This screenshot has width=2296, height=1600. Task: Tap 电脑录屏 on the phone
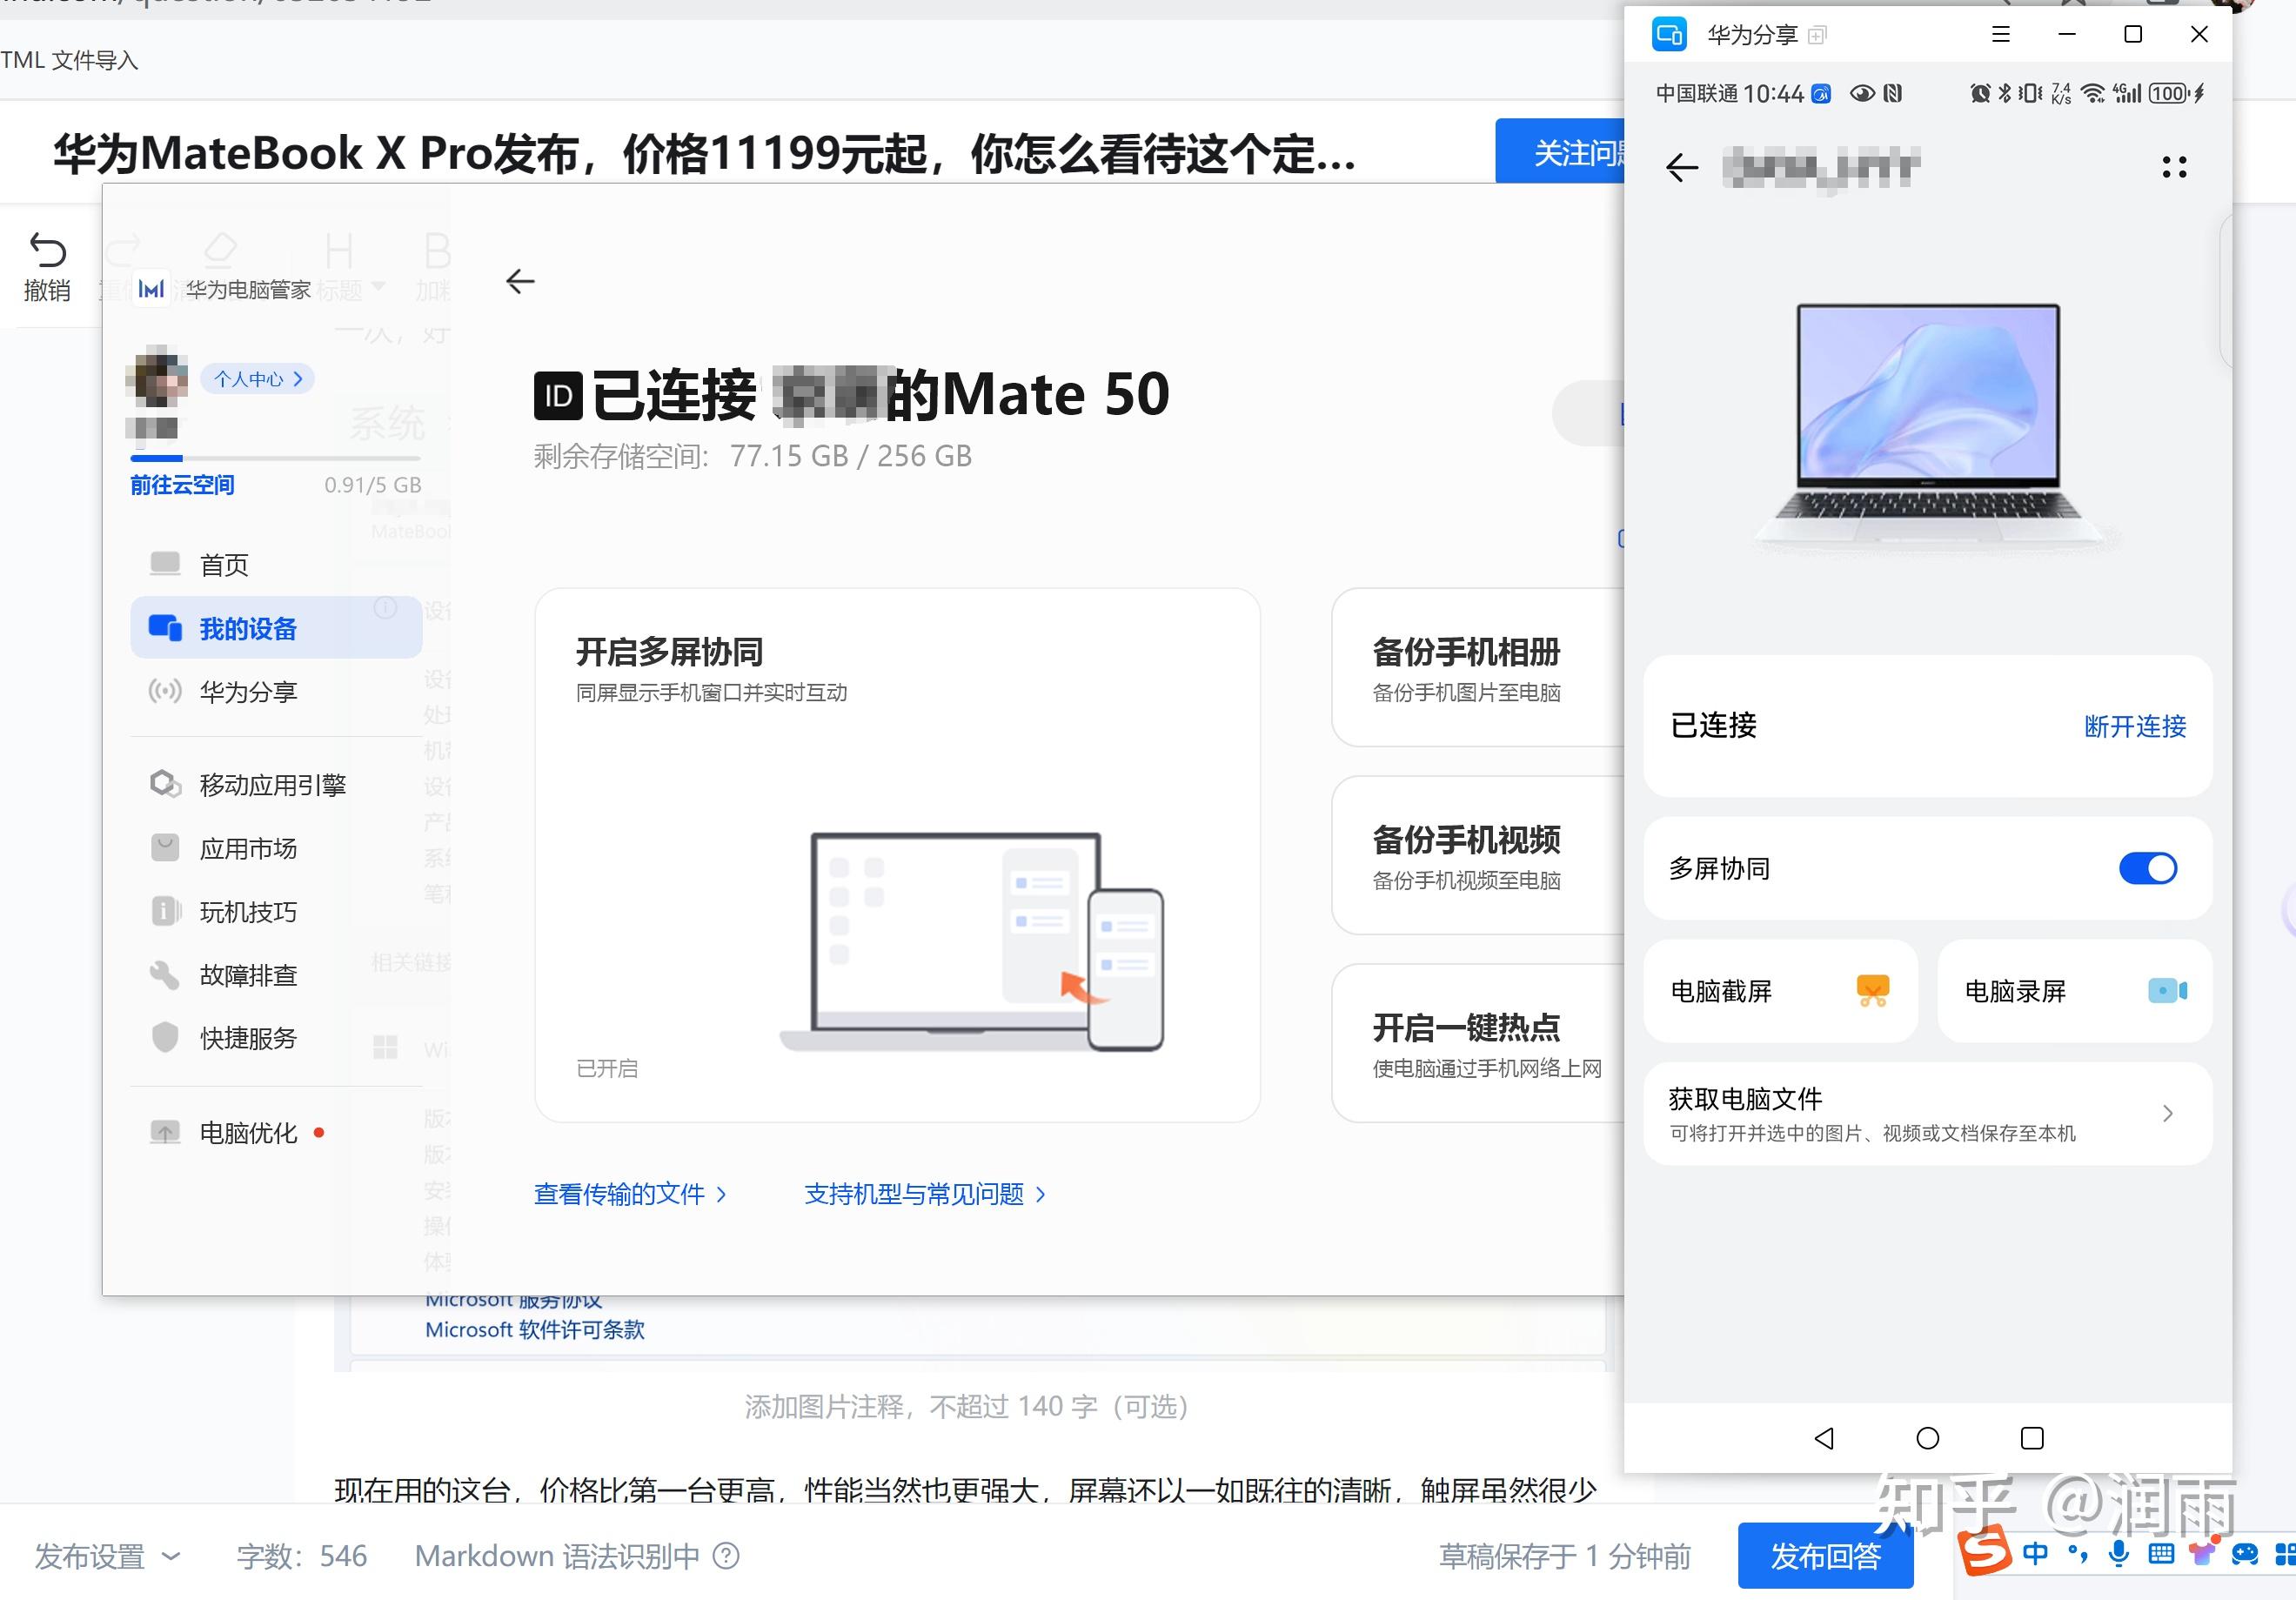point(2075,991)
